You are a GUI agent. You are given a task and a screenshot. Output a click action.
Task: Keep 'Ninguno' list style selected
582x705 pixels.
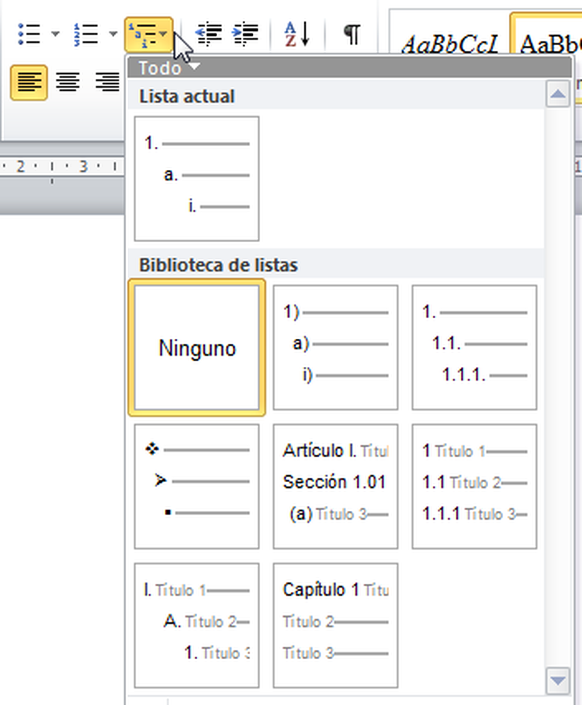pyautogui.click(x=196, y=347)
